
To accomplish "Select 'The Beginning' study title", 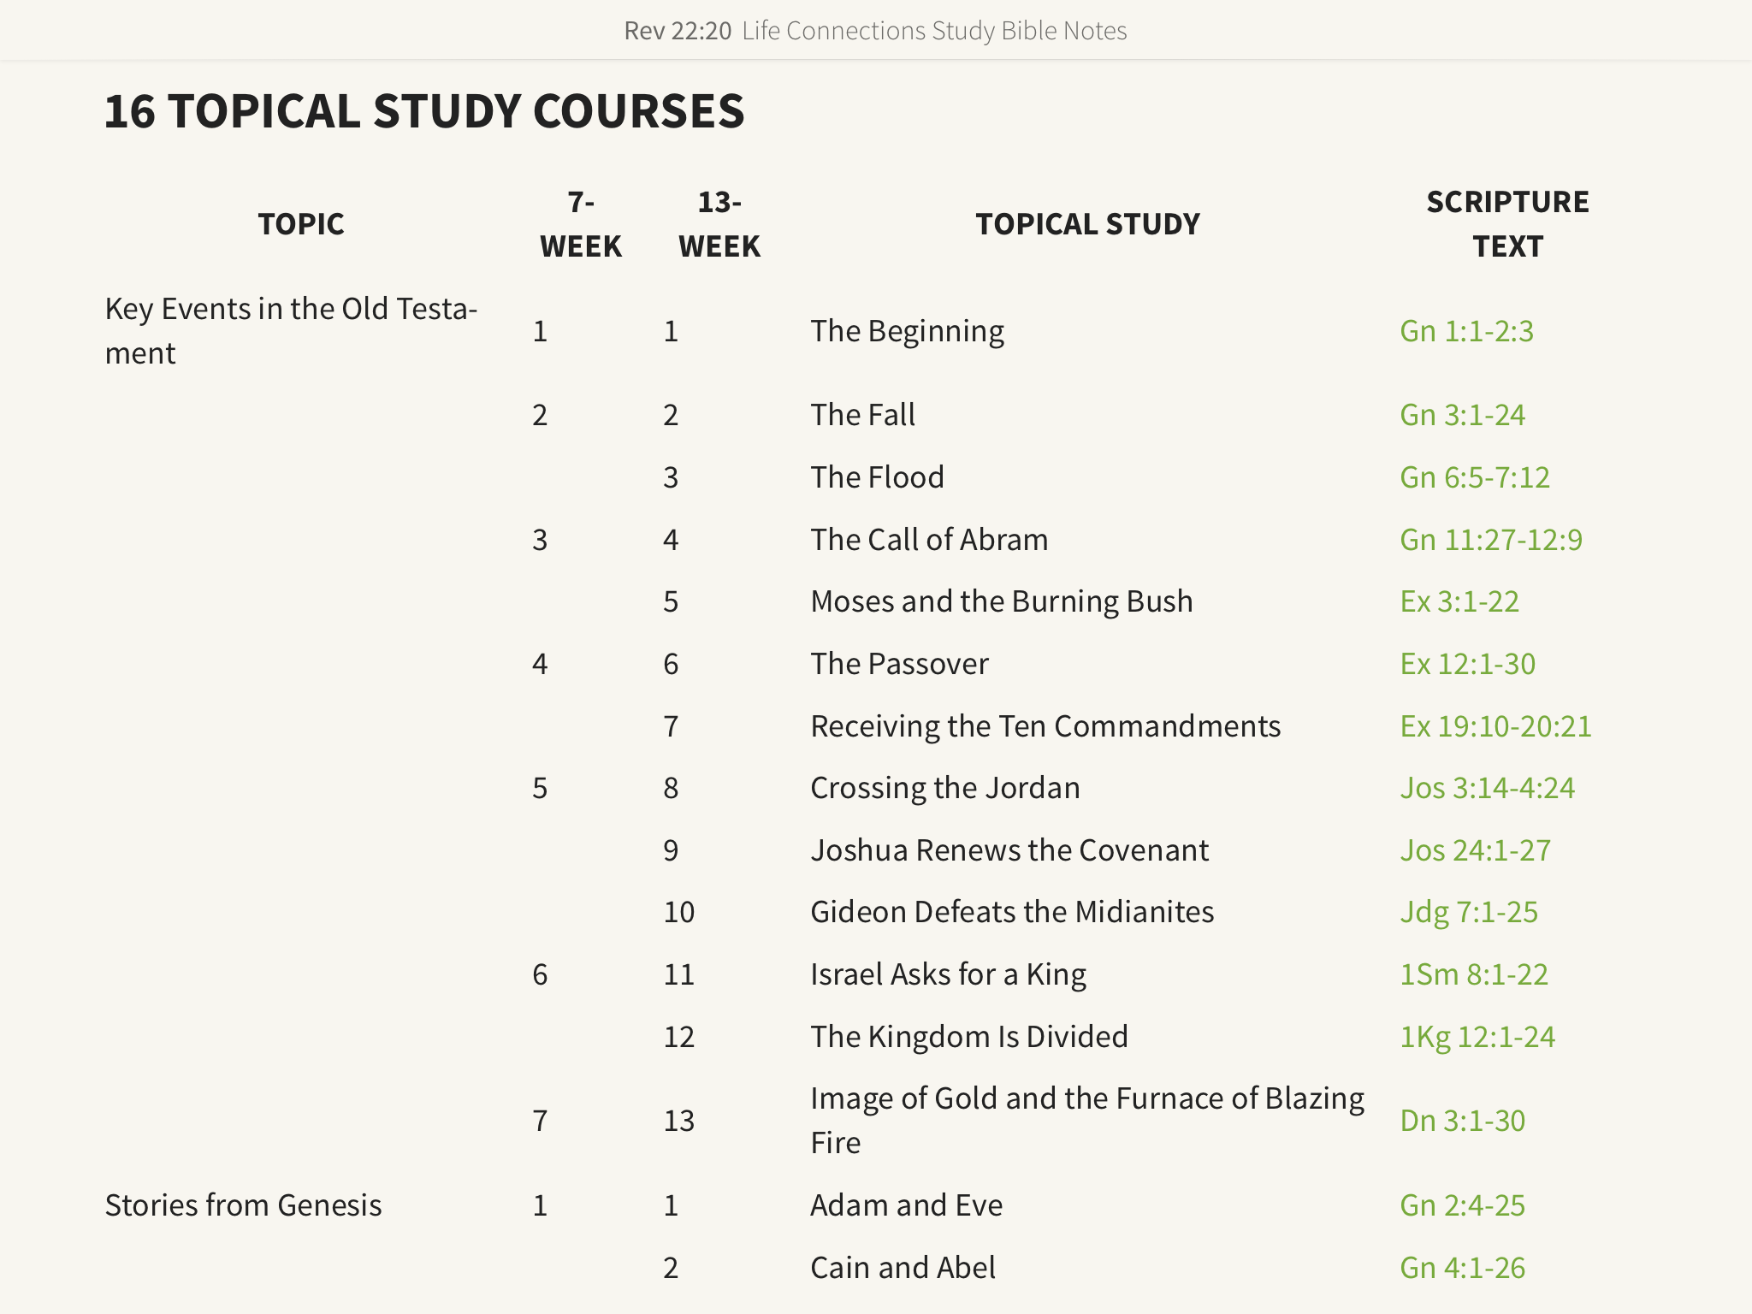I will coord(907,331).
